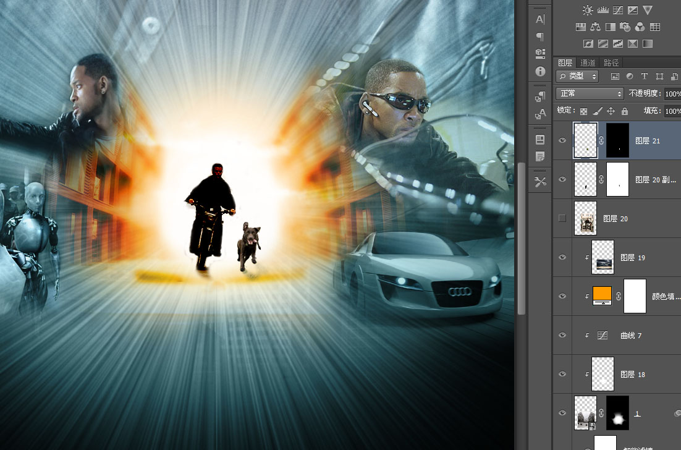
Task: Hide layer 图层 21
Action: 562,140
